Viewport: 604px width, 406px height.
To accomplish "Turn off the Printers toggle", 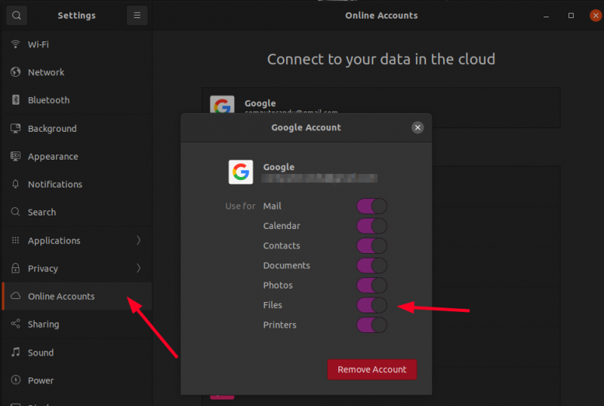I will tap(371, 325).
